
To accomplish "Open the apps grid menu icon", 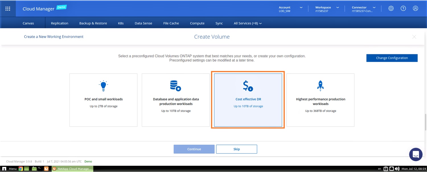I will pyautogui.click(x=8, y=9).
